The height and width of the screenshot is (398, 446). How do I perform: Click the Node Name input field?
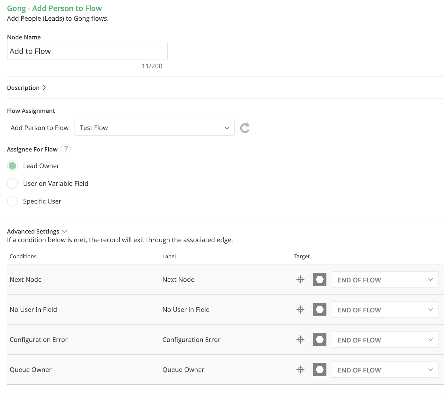point(87,51)
